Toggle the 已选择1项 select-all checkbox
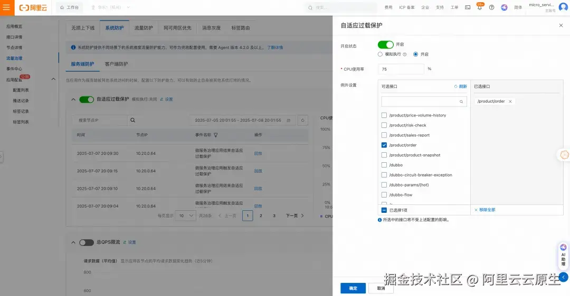 [x=384, y=210]
